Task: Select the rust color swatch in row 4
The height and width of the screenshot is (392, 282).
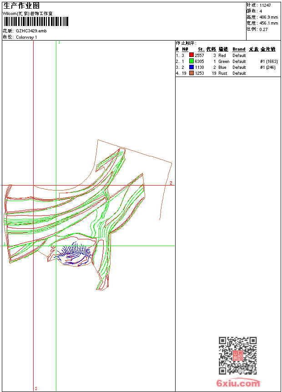Action: (x=191, y=73)
